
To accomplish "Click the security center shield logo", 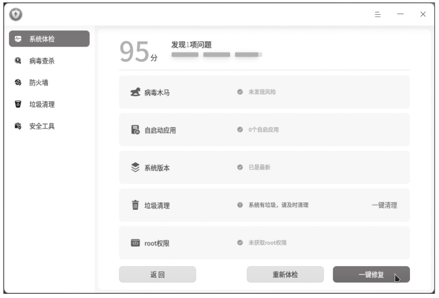I will pyautogui.click(x=16, y=14).
